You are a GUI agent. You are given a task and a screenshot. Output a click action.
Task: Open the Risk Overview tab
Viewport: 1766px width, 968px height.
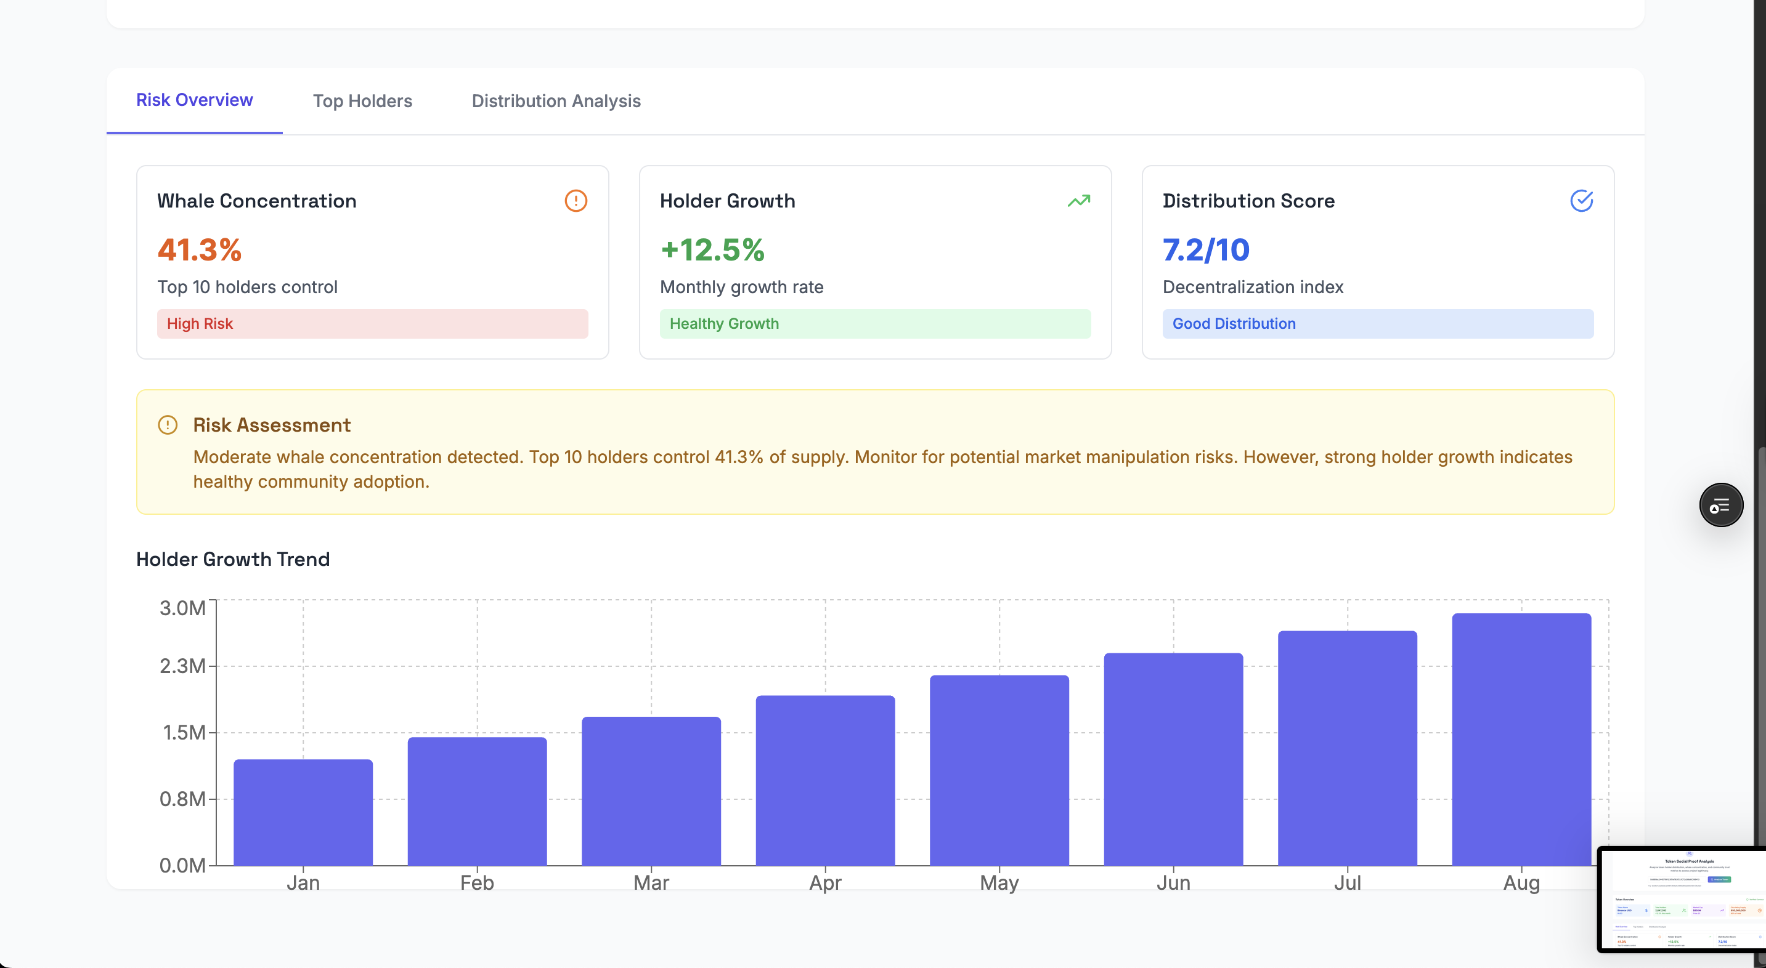pos(195,100)
